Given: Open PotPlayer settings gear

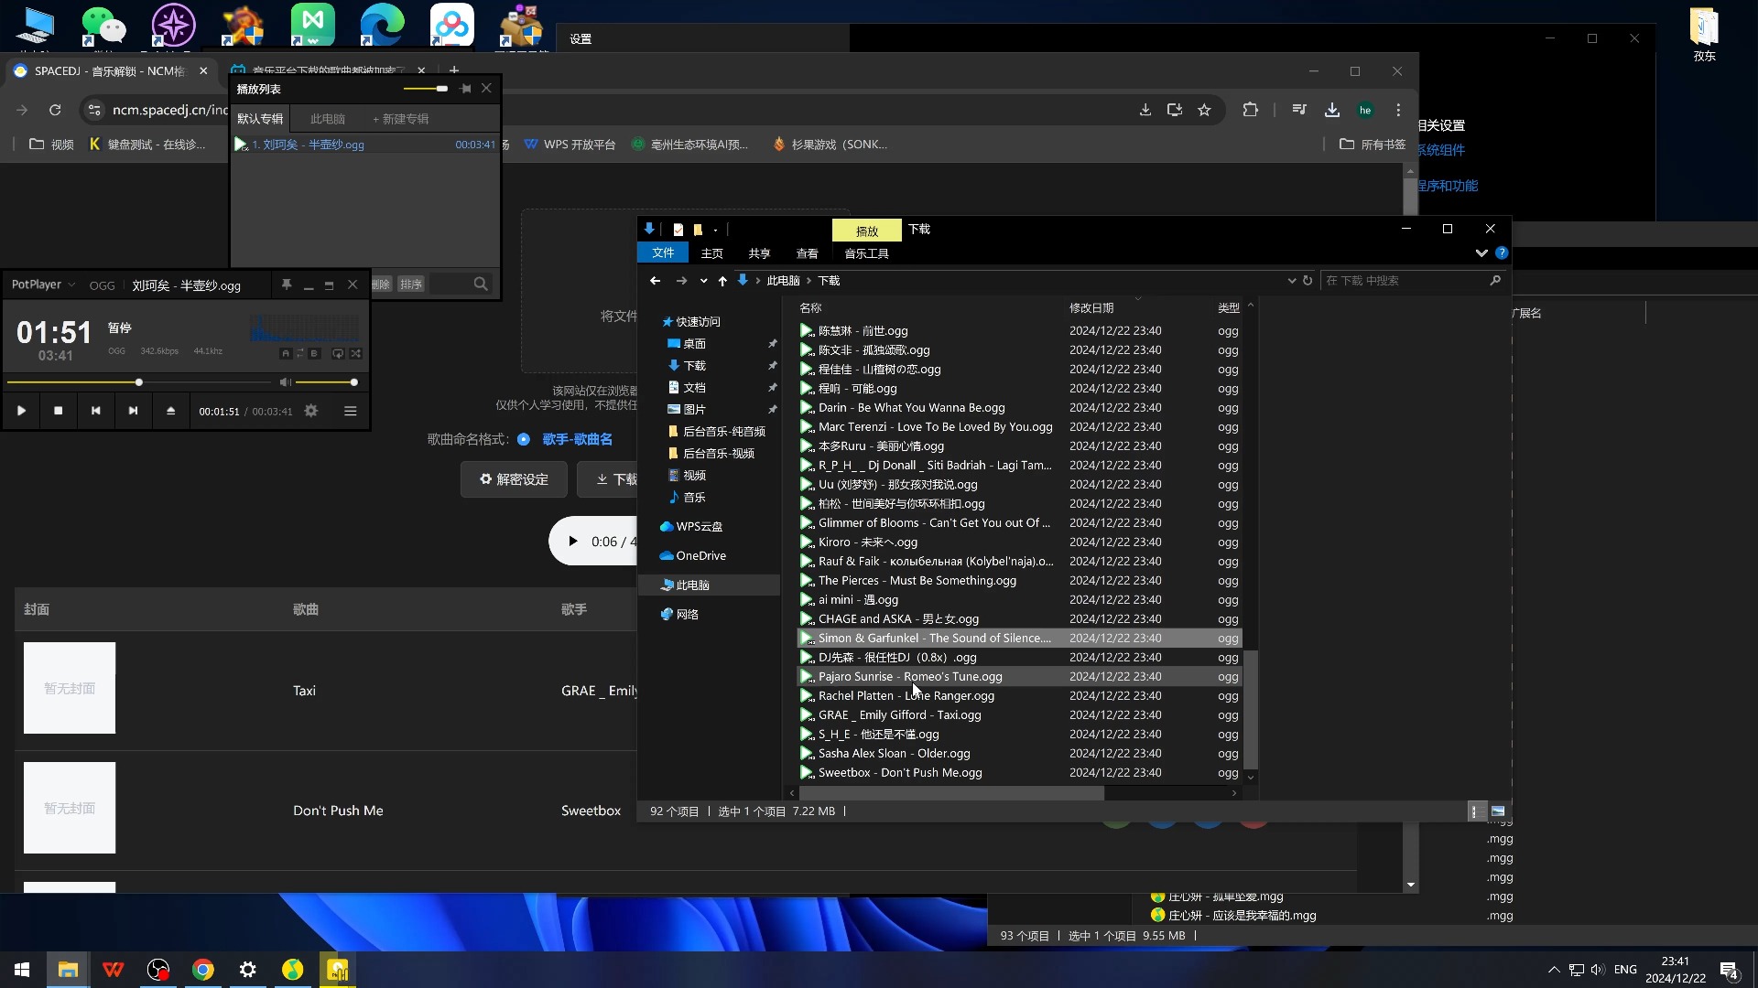Looking at the screenshot, I should pos(311,412).
